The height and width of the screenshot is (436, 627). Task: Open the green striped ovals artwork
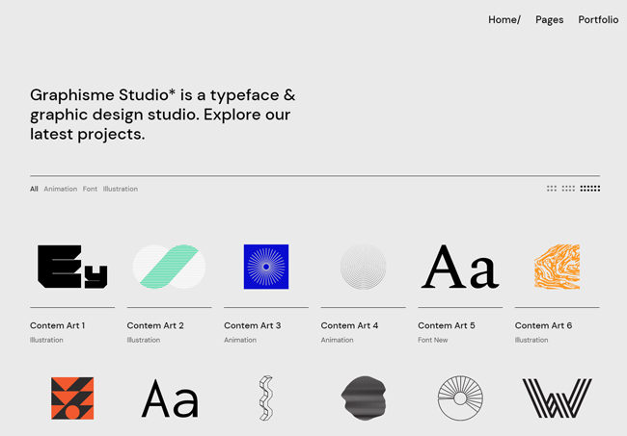point(169,267)
